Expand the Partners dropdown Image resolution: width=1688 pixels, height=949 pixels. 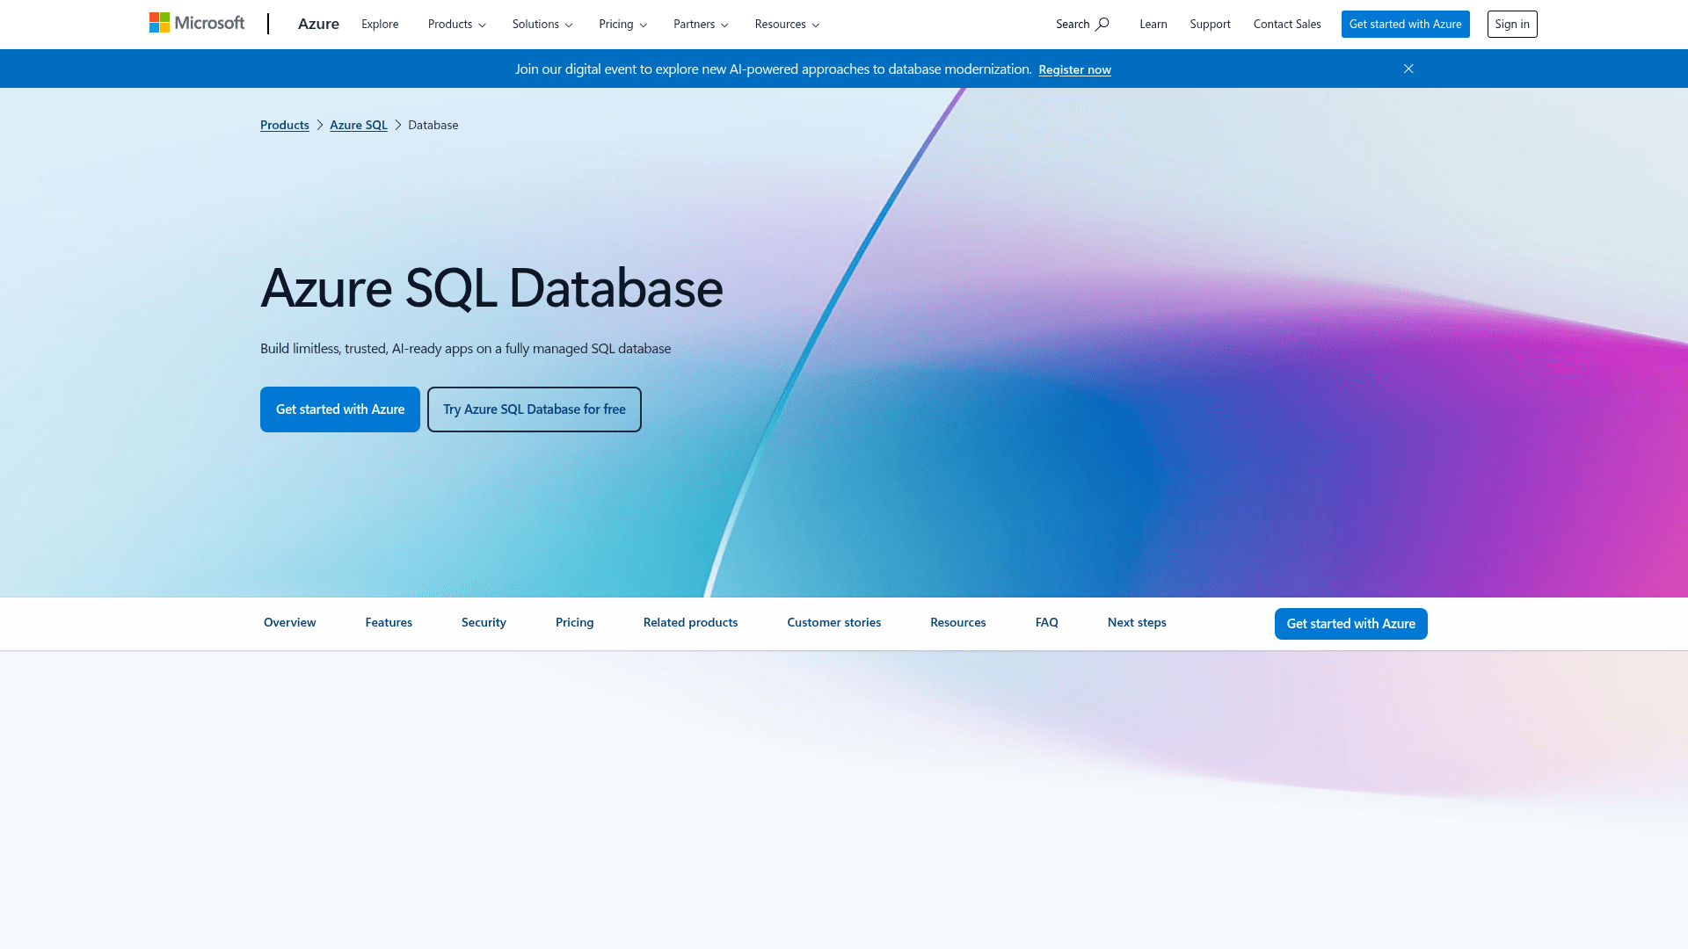pyautogui.click(x=701, y=24)
